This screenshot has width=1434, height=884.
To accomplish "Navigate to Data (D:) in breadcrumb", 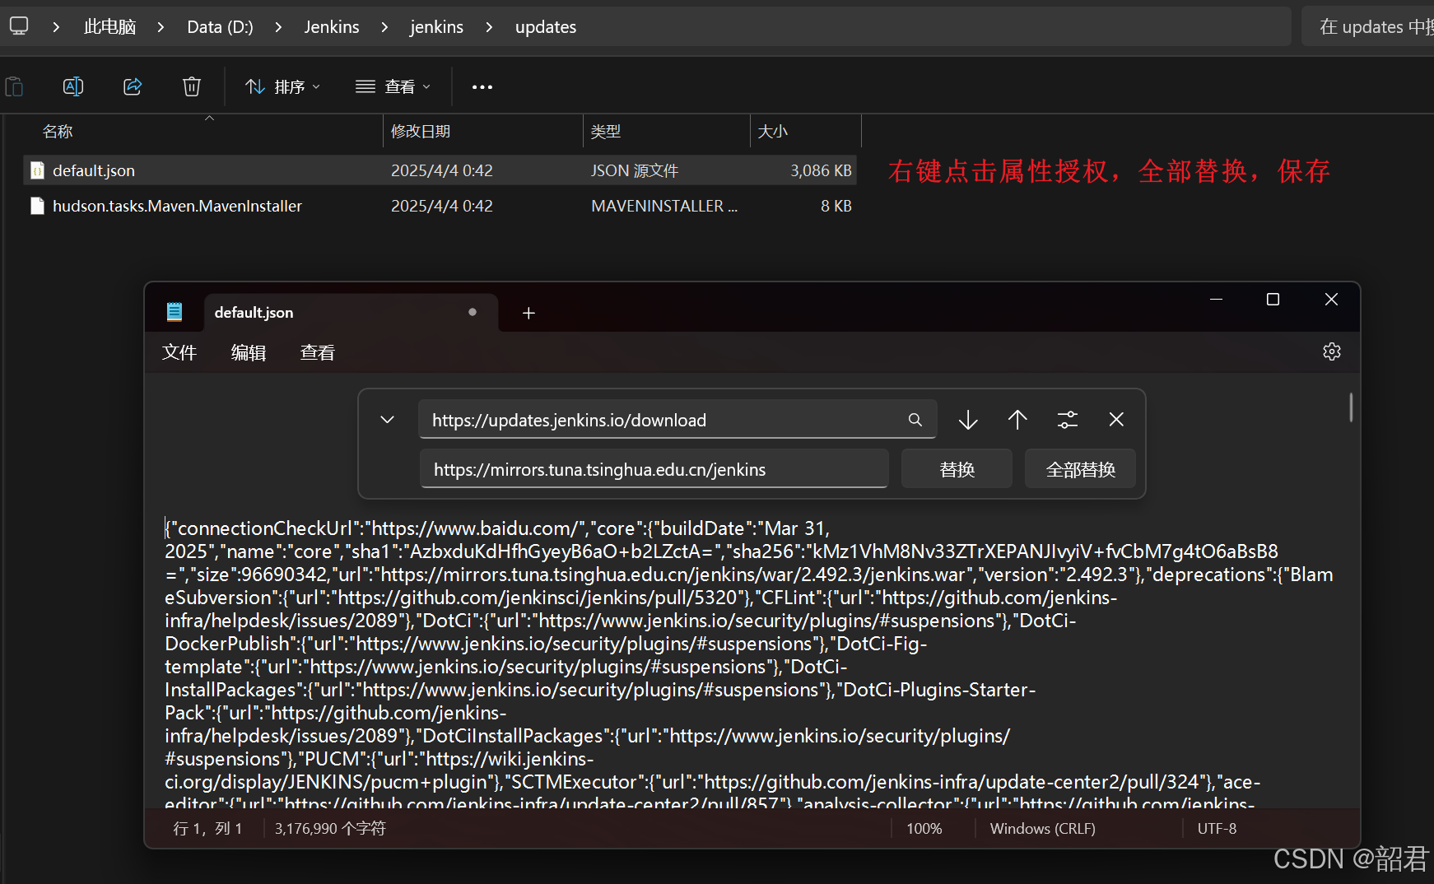I will point(220,26).
